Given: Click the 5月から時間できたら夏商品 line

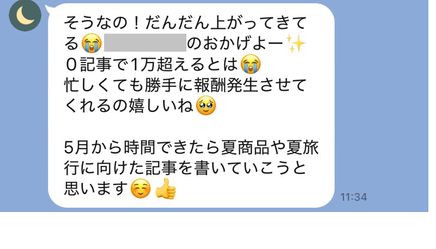Looking at the screenshot, I should pyautogui.click(x=191, y=147).
